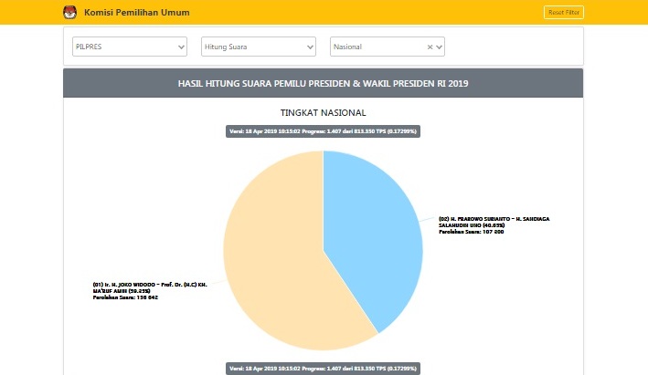Click the KPU logo icon

coord(69,13)
